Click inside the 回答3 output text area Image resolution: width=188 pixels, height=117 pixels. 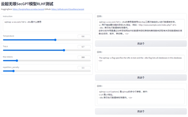[141, 96]
